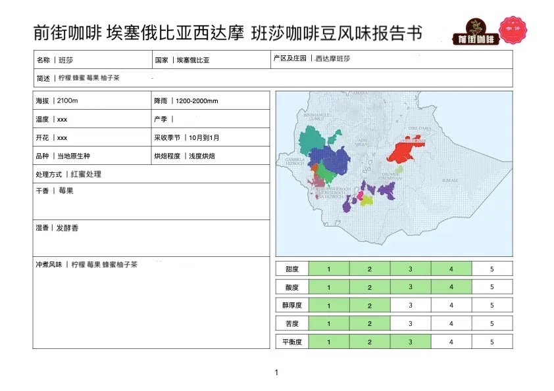Image resolution: width=554 pixels, height=391 pixels.
Task: Click the yellow-green southern map region
Action: point(367,201)
